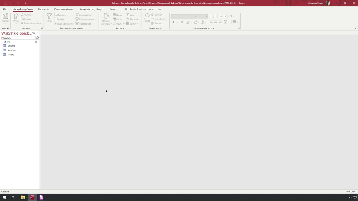Toggle bold text formatting

173,22
